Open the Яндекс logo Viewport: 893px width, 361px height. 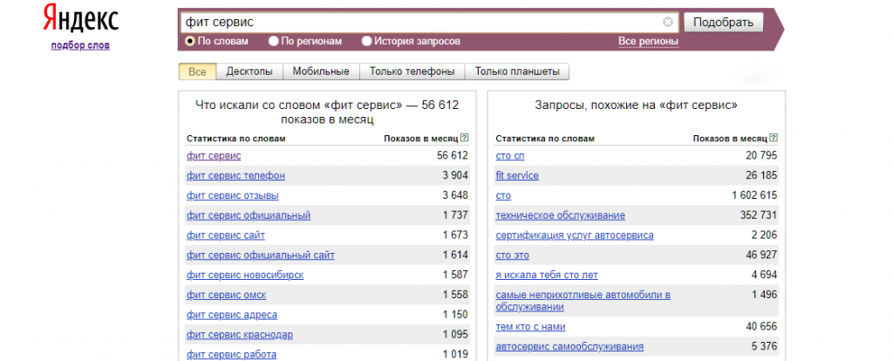(80, 19)
